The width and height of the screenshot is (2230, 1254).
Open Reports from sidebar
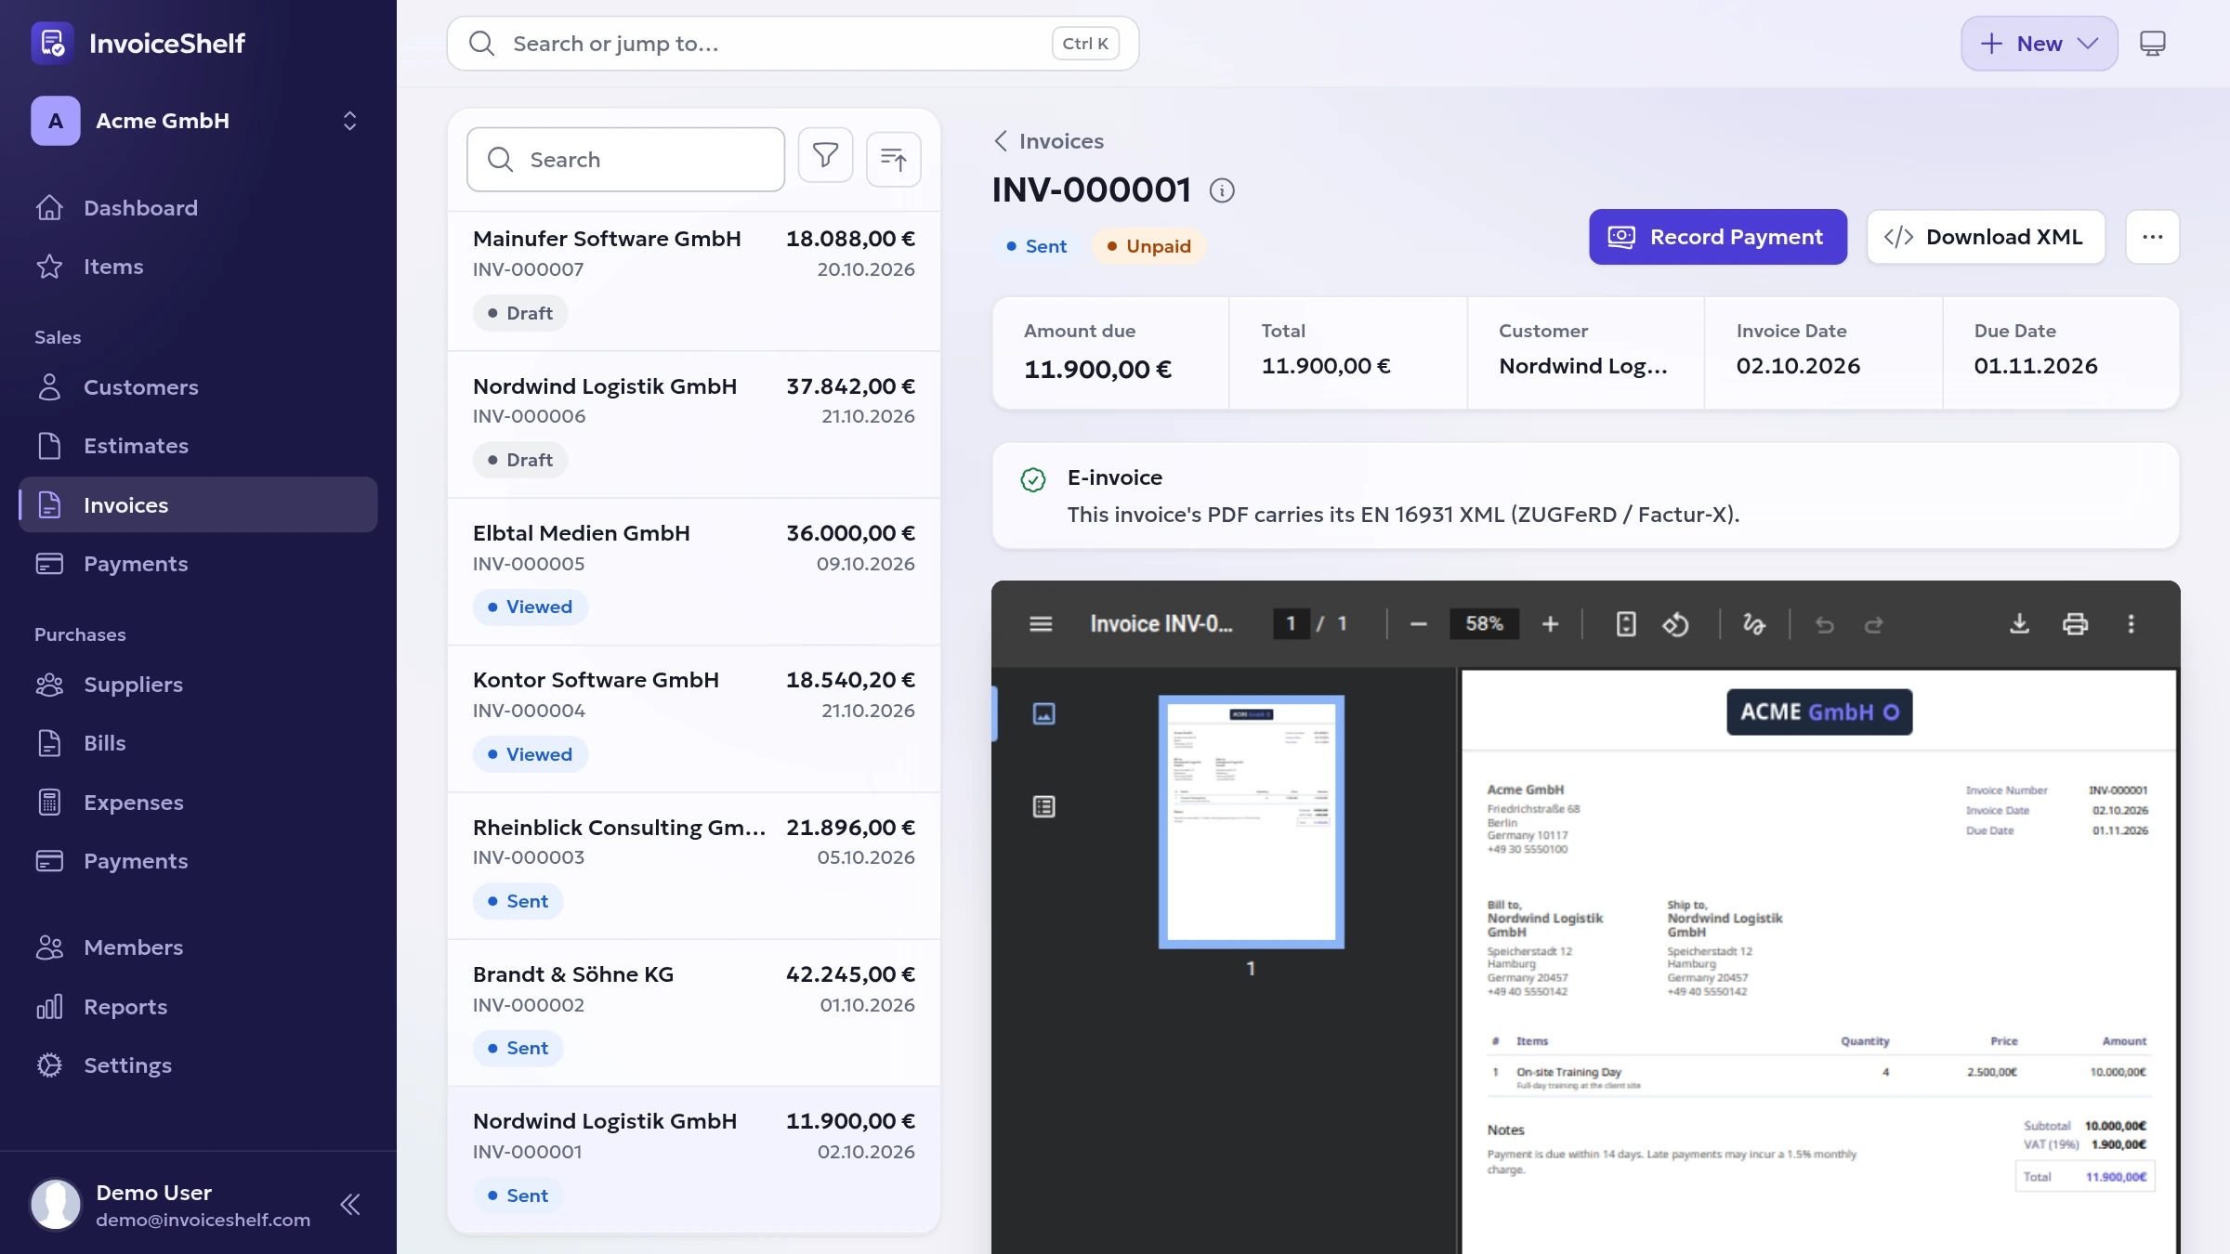click(x=198, y=1007)
